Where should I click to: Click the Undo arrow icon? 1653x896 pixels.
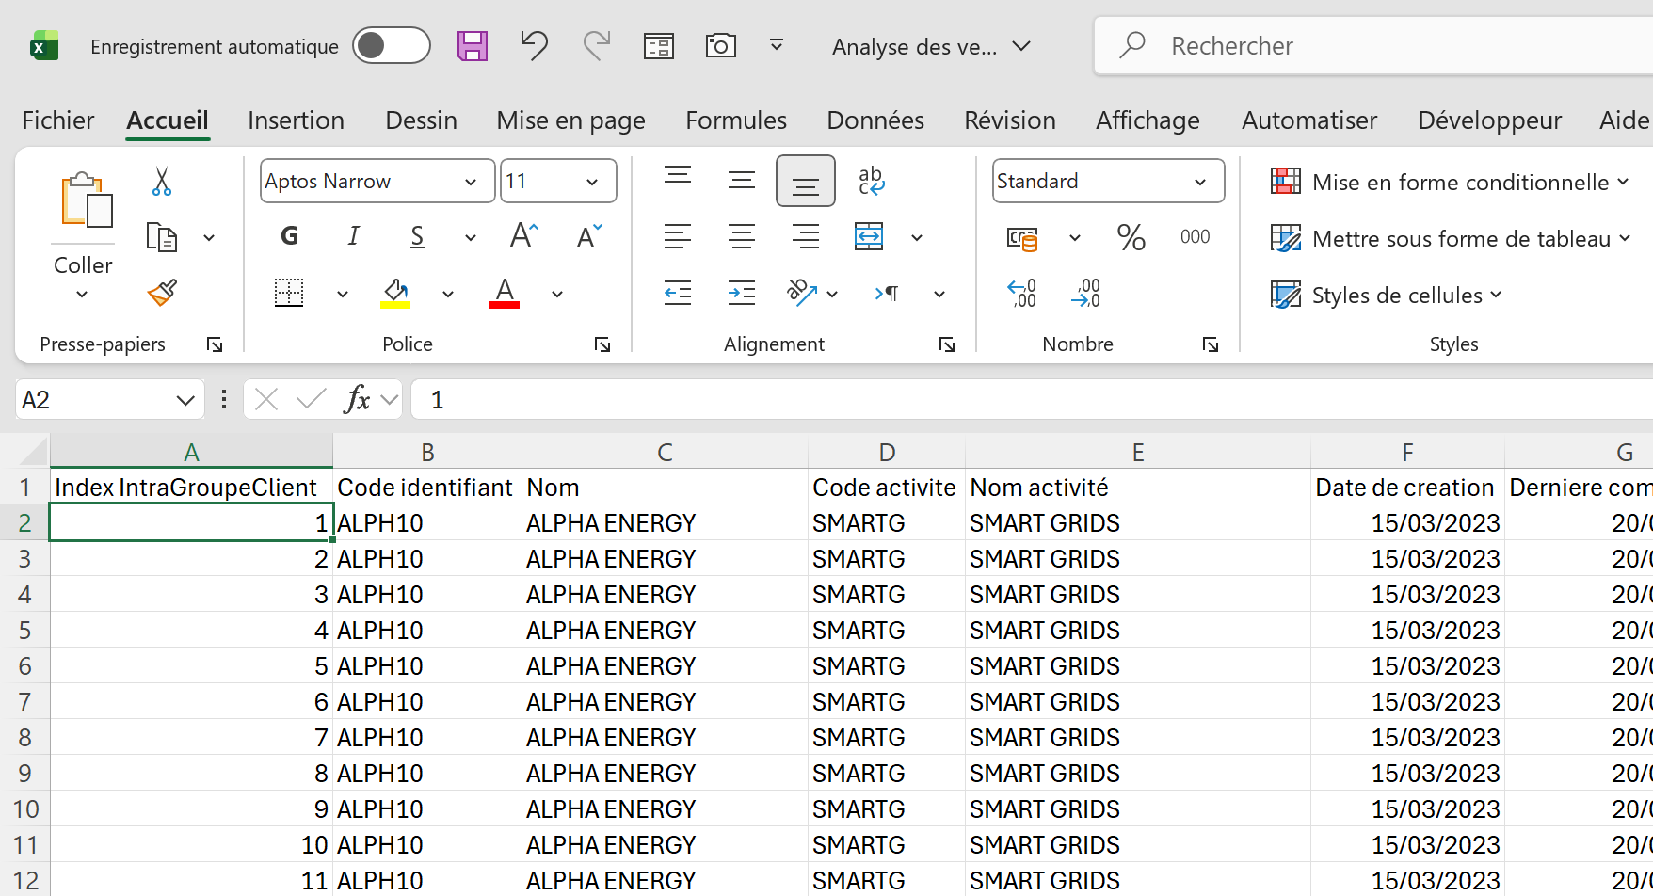534,45
